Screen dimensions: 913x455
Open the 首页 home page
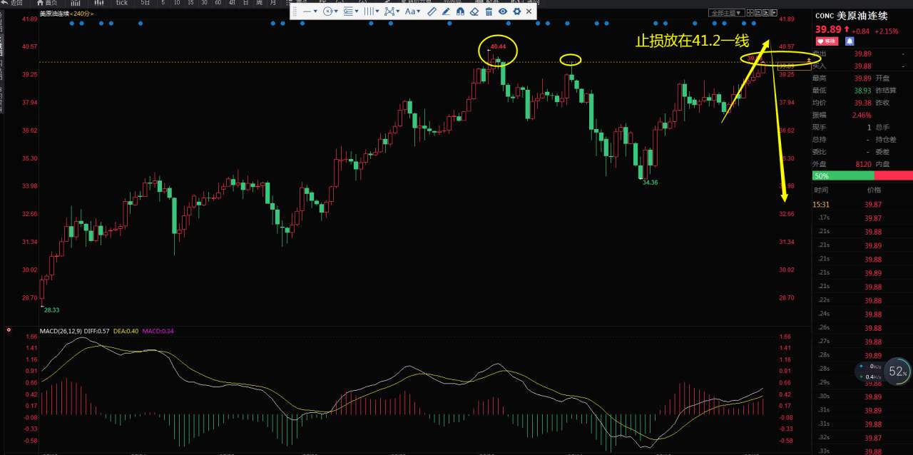pyautogui.click(x=47, y=3)
